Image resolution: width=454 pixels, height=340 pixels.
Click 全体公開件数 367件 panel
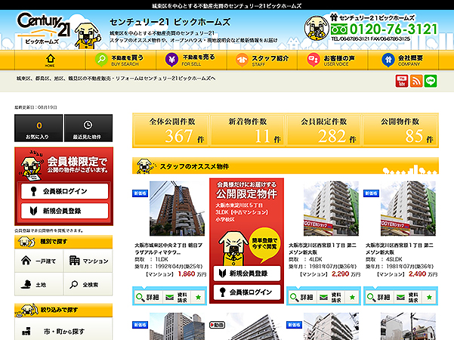[x=171, y=131]
